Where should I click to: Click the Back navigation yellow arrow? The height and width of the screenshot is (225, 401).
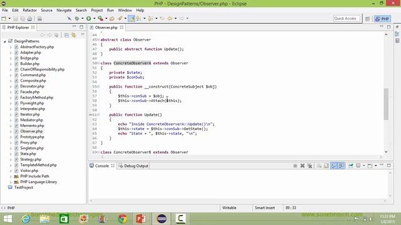tap(170, 19)
